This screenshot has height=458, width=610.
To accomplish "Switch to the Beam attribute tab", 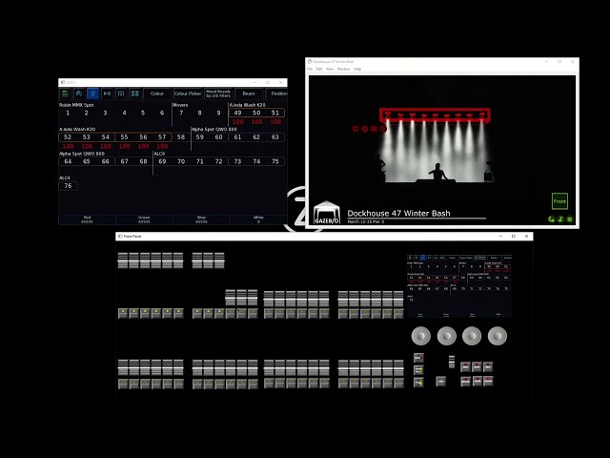I will (249, 94).
